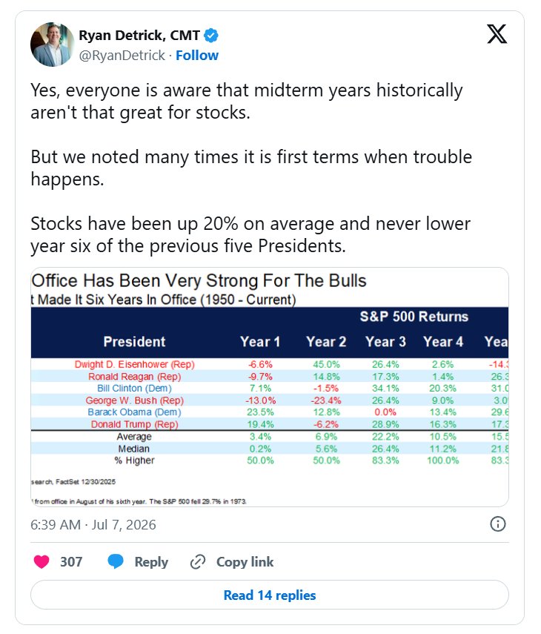Click the pink heart like icon
541x634 pixels.
pos(42,561)
